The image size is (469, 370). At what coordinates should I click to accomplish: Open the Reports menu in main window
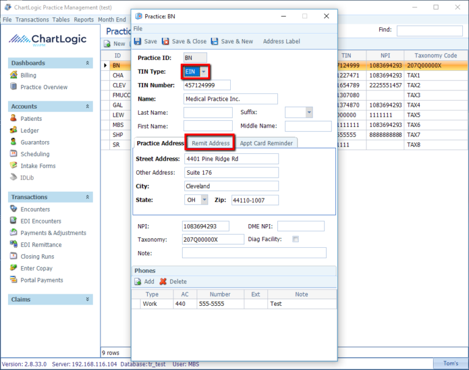pos(84,20)
